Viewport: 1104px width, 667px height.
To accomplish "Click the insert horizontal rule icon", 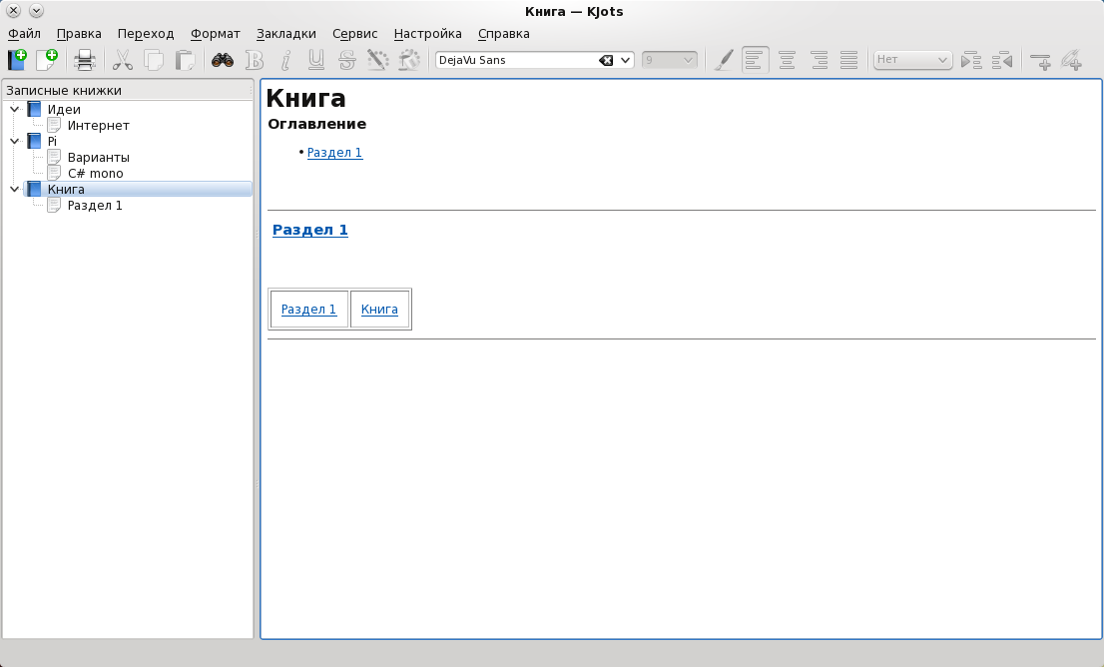I will pos(1040,60).
